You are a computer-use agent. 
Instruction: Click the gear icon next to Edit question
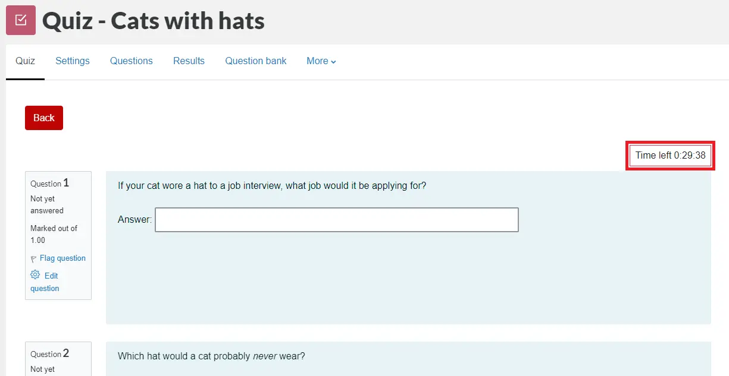coord(35,275)
